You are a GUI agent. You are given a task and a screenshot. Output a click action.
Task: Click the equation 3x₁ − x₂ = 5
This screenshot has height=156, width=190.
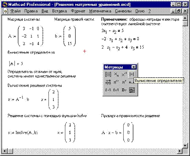pos(112,31)
